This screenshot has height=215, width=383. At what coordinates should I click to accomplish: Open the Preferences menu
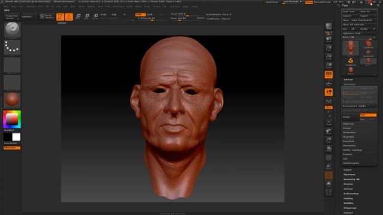pyautogui.click(x=118, y=7)
